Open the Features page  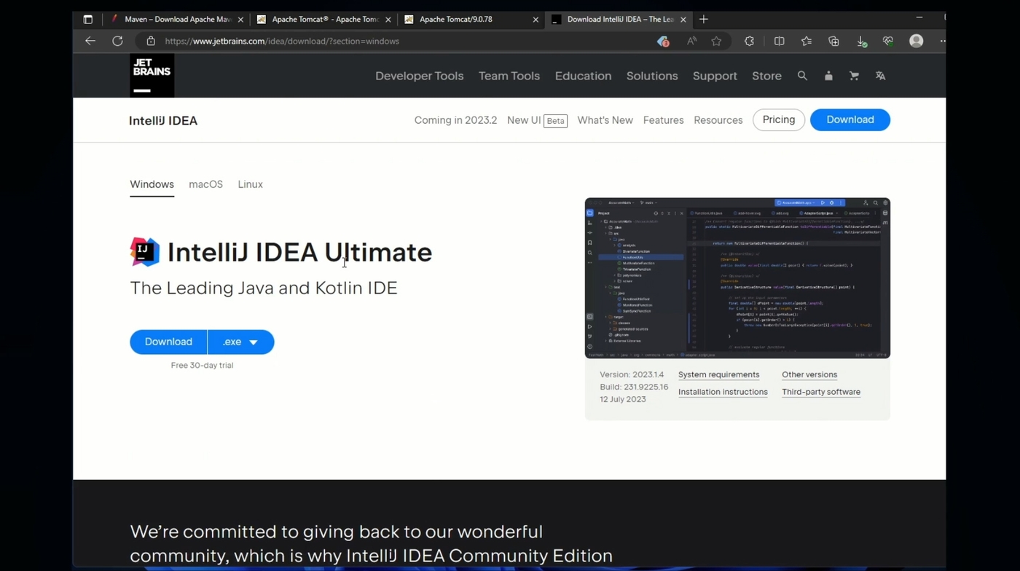coord(663,120)
